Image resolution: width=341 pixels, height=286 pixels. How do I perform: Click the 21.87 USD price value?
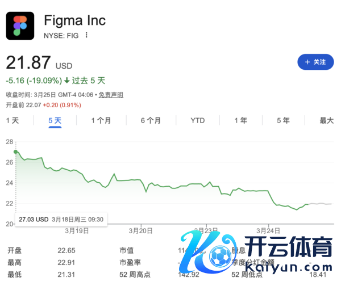tap(29, 63)
